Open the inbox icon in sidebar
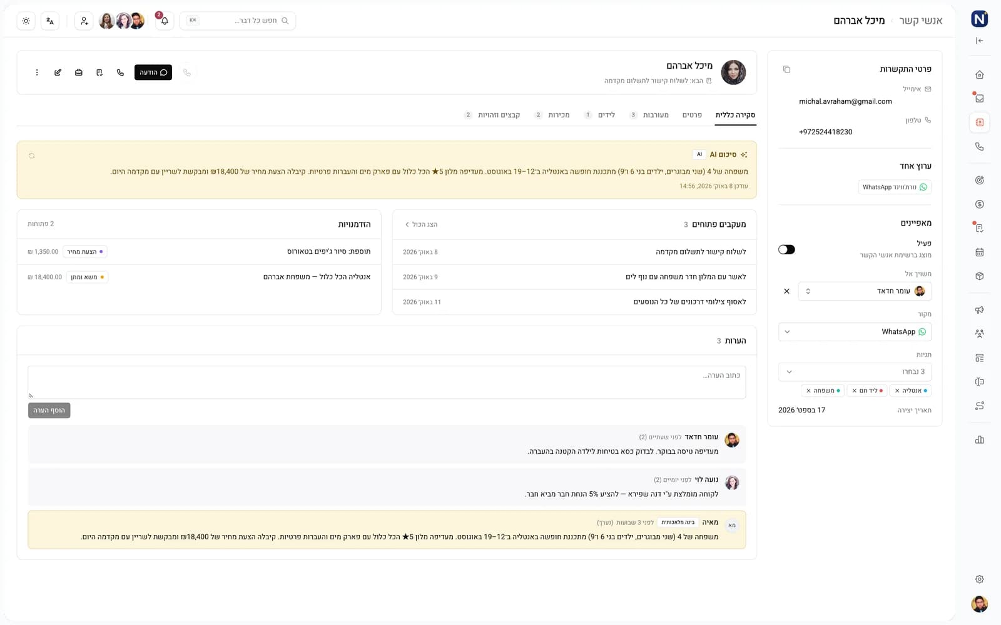The width and height of the screenshot is (1001, 625). point(980,98)
